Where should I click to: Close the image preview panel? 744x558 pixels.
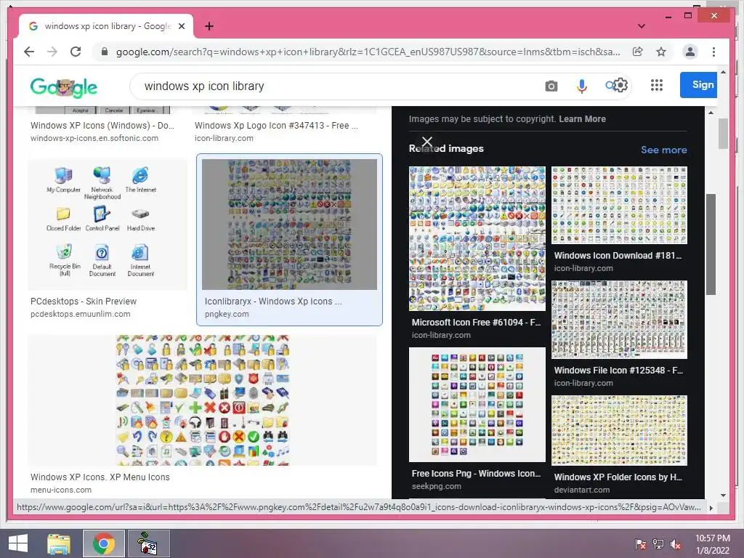(427, 142)
